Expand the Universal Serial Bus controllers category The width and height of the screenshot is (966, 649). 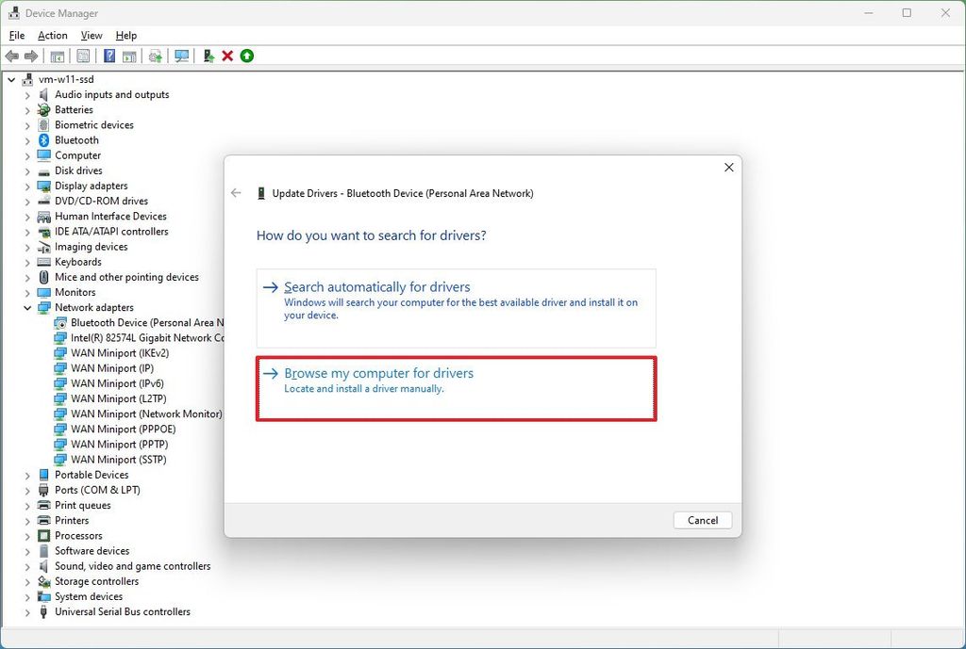pos(27,611)
